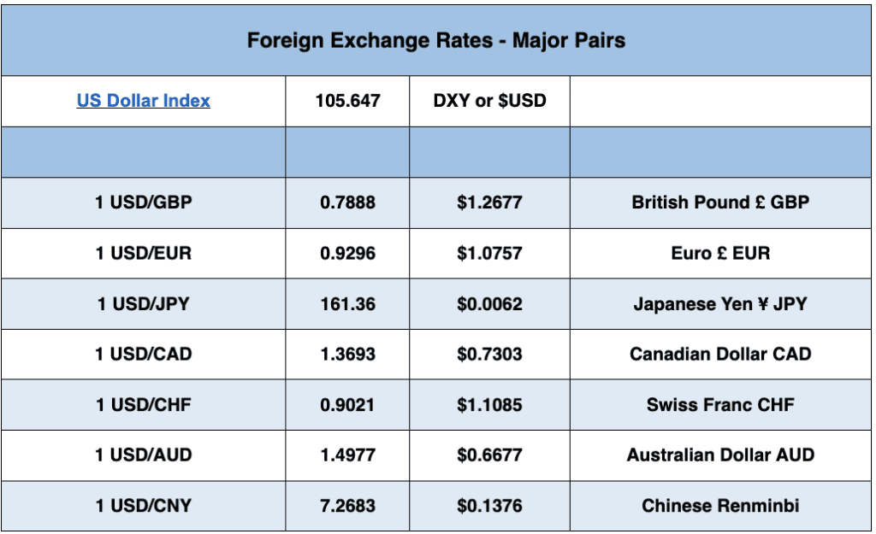Select the 'Japanese Yen ¥ JPY' cell

point(720,303)
